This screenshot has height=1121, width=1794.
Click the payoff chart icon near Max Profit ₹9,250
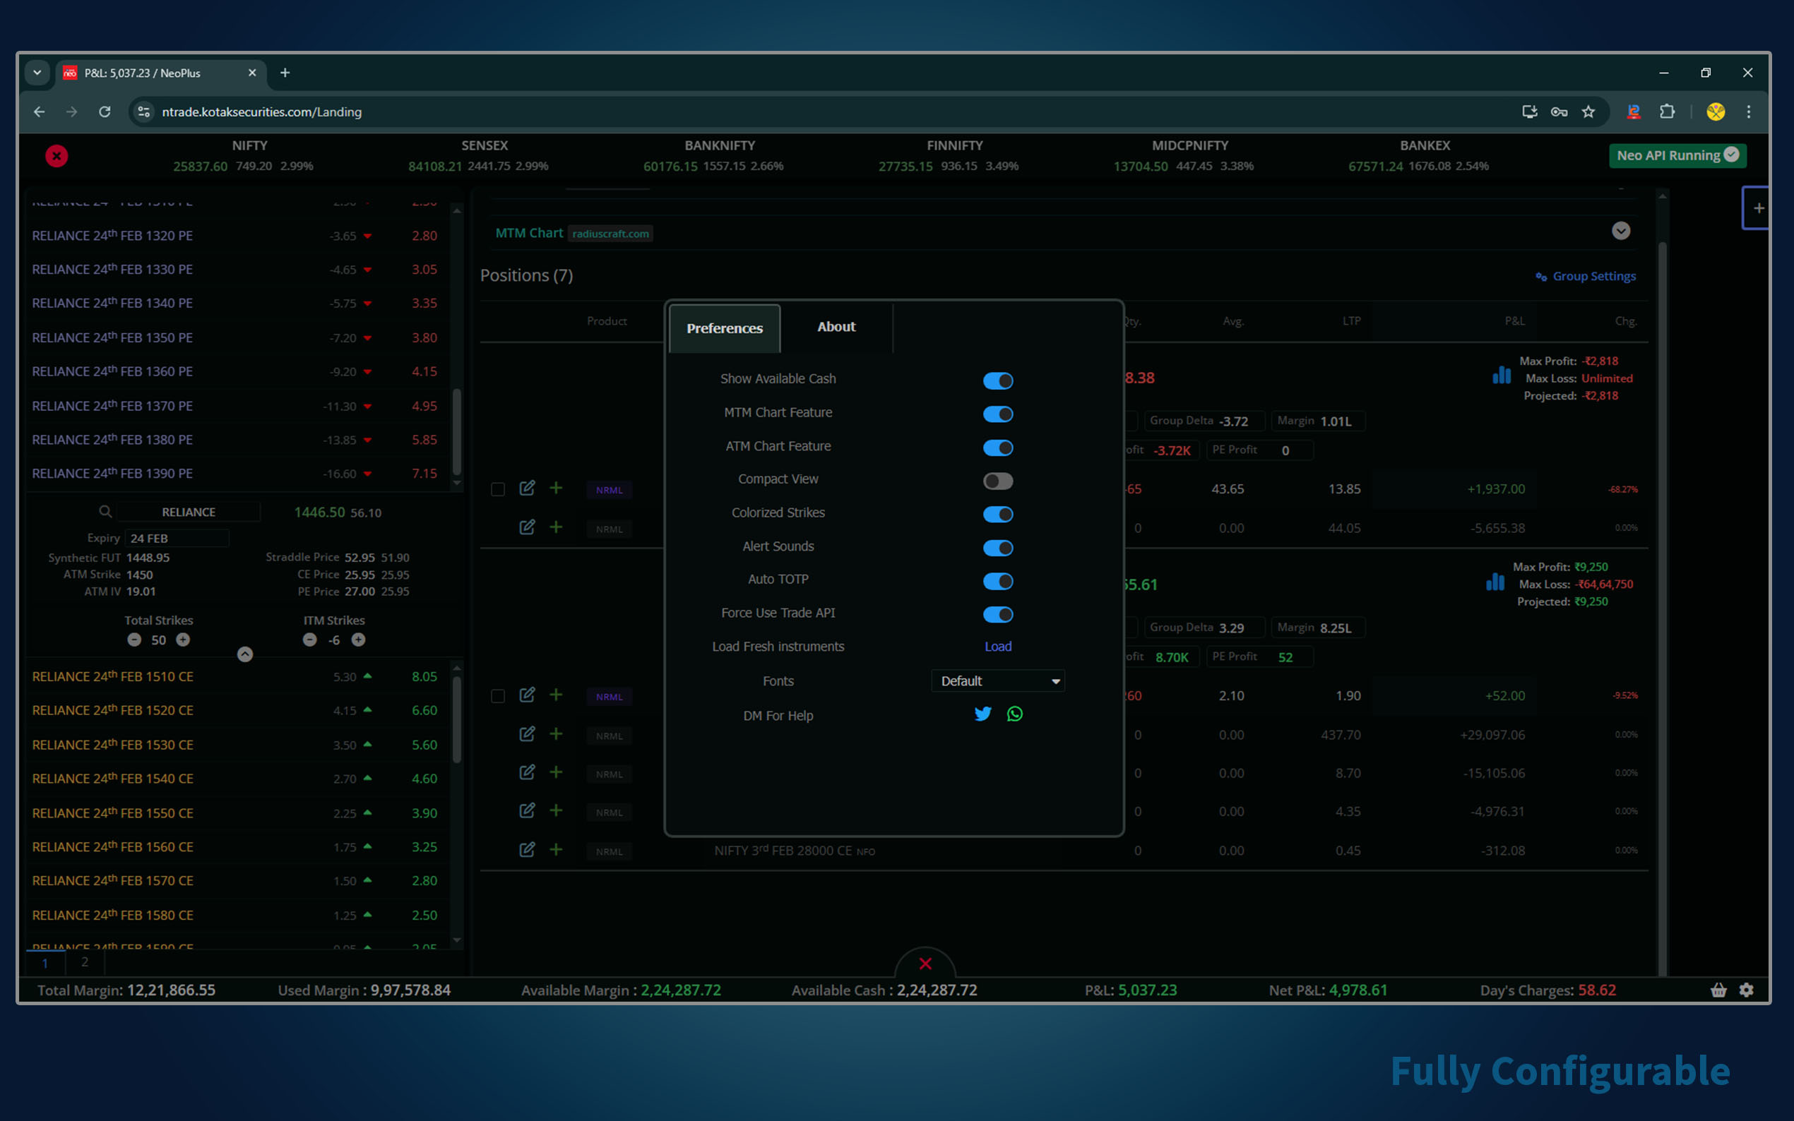(x=1495, y=583)
